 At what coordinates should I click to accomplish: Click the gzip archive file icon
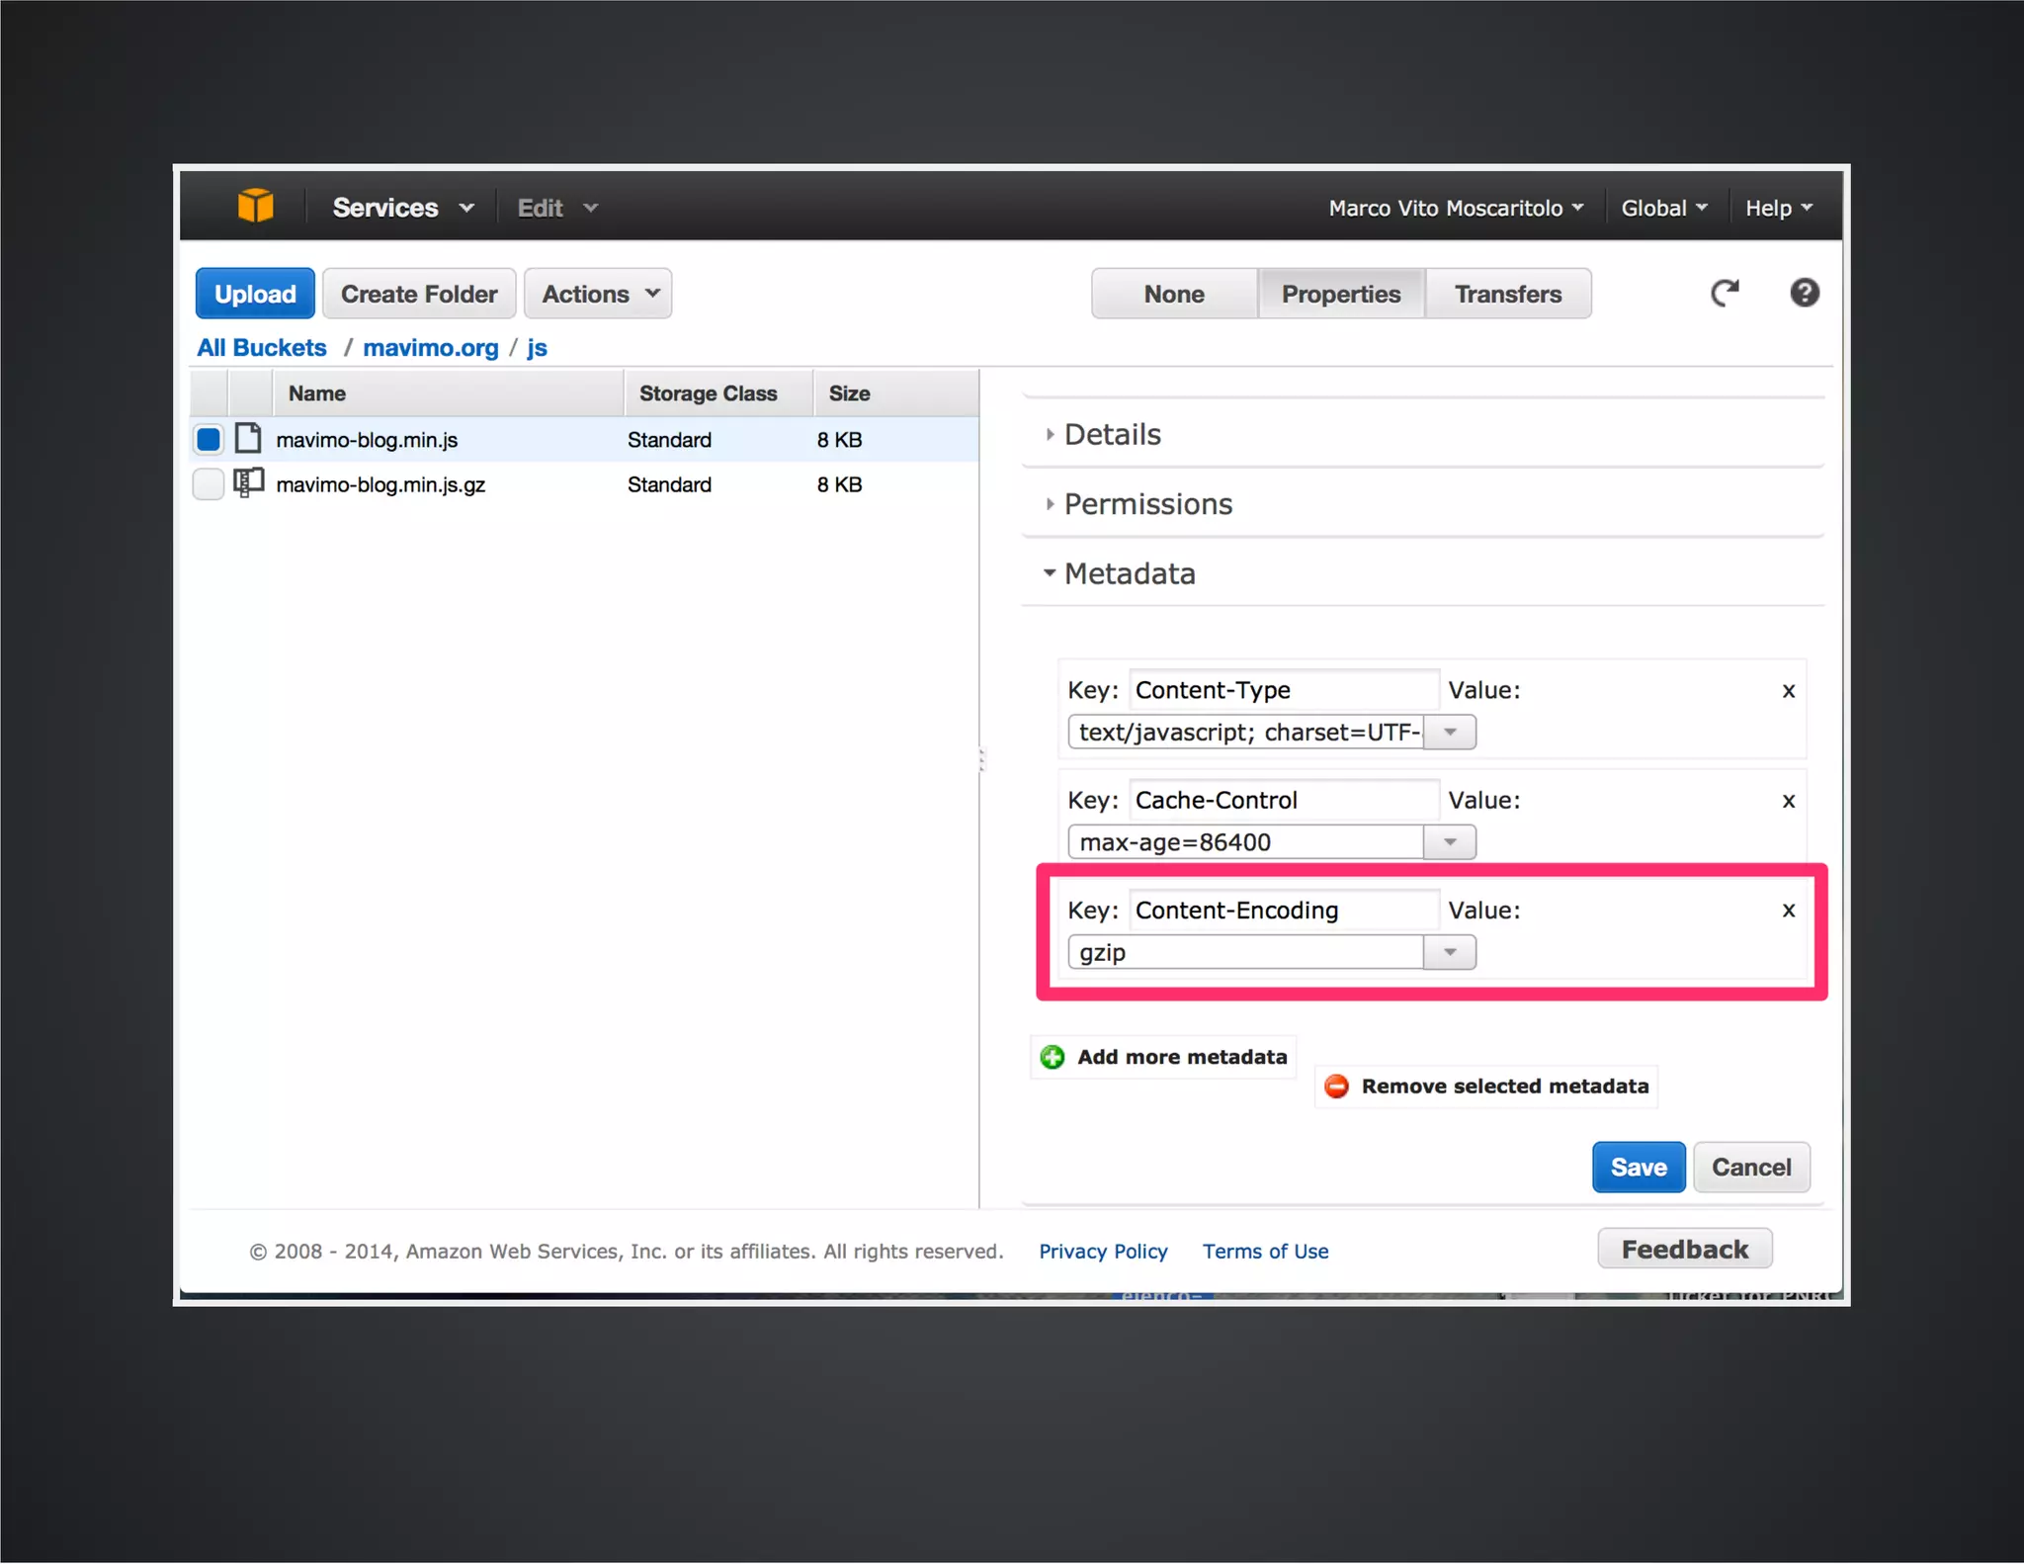(x=248, y=483)
